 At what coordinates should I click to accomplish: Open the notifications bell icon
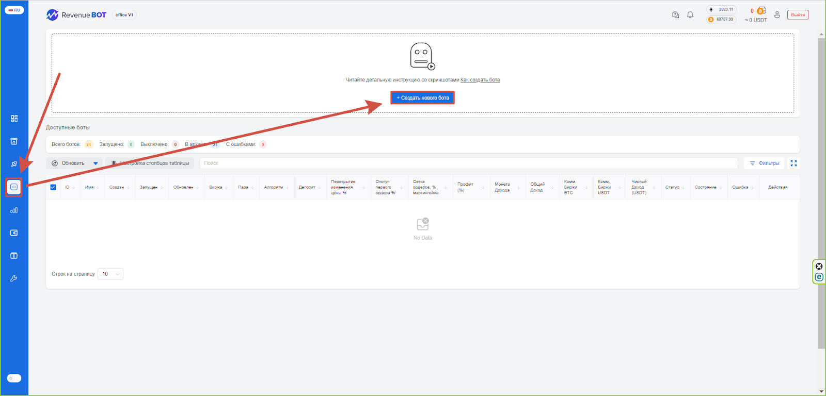point(690,15)
